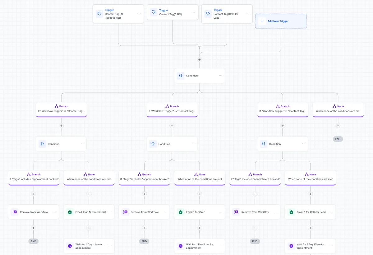373x255 pixels.
Task: Click the END node under the top-level None branch
Action: 338,139
